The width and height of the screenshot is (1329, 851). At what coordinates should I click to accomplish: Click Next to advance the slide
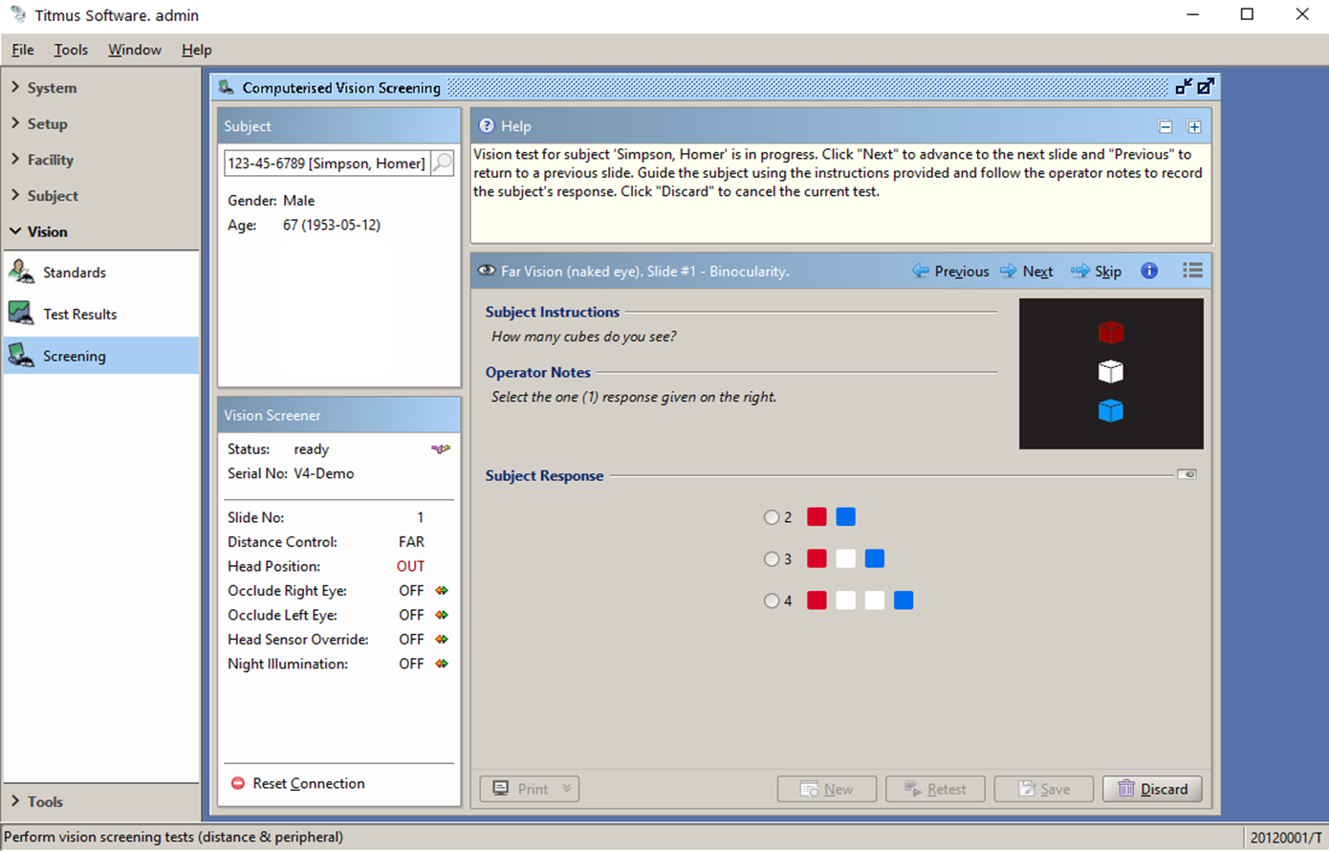coord(1027,272)
